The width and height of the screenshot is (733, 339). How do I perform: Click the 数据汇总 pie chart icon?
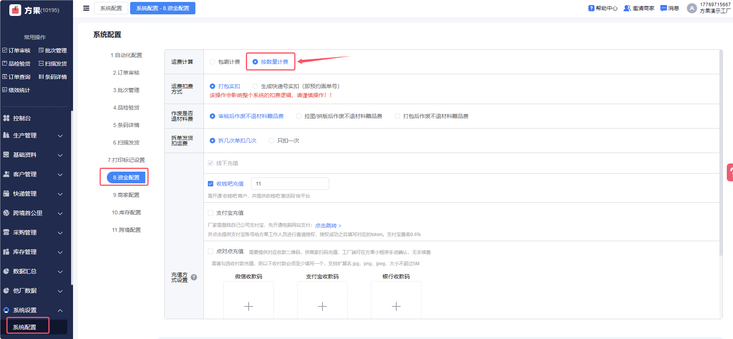pyautogui.click(x=6, y=271)
